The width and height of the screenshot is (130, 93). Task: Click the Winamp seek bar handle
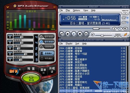pos(96,29)
